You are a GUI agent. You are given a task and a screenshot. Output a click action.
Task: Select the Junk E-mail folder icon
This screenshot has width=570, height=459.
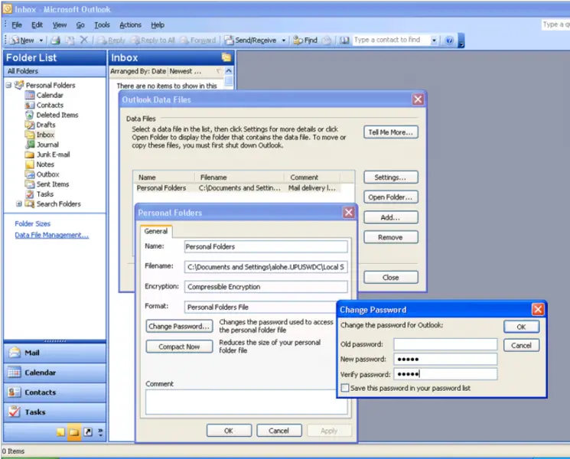click(x=29, y=155)
